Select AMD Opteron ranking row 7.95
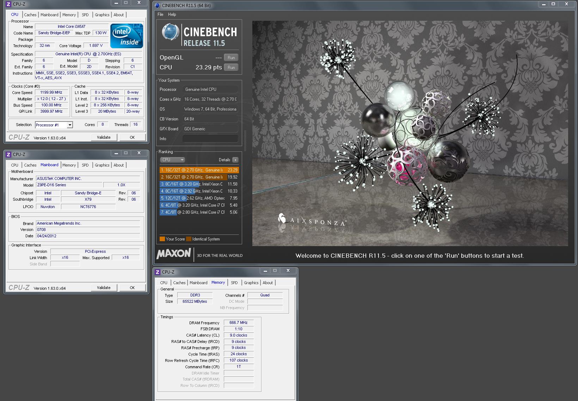The image size is (578, 401). (x=199, y=198)
